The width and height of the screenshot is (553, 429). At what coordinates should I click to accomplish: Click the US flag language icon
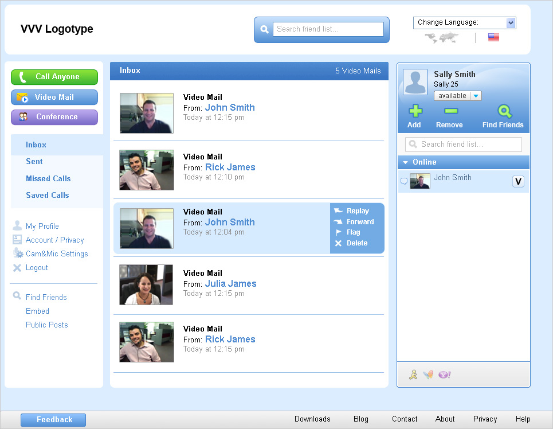point(493,37)
